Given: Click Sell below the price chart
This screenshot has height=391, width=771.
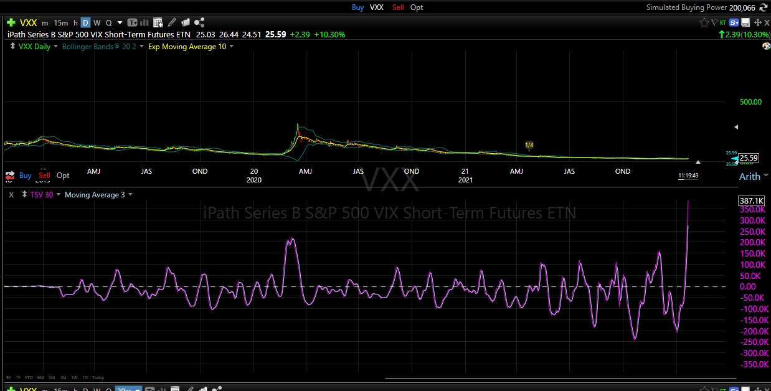Looking at the screenshot, I should click(44, 176).
